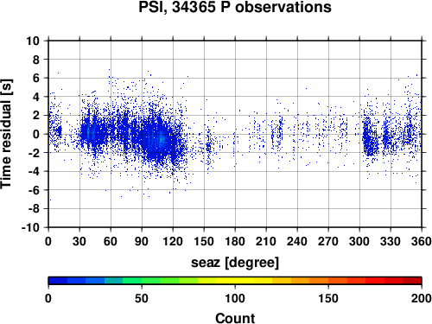Select the dark blue start of colorbar
Image resolution: width=432 pixels, height=324 pixels.
(x=58, y=281)
